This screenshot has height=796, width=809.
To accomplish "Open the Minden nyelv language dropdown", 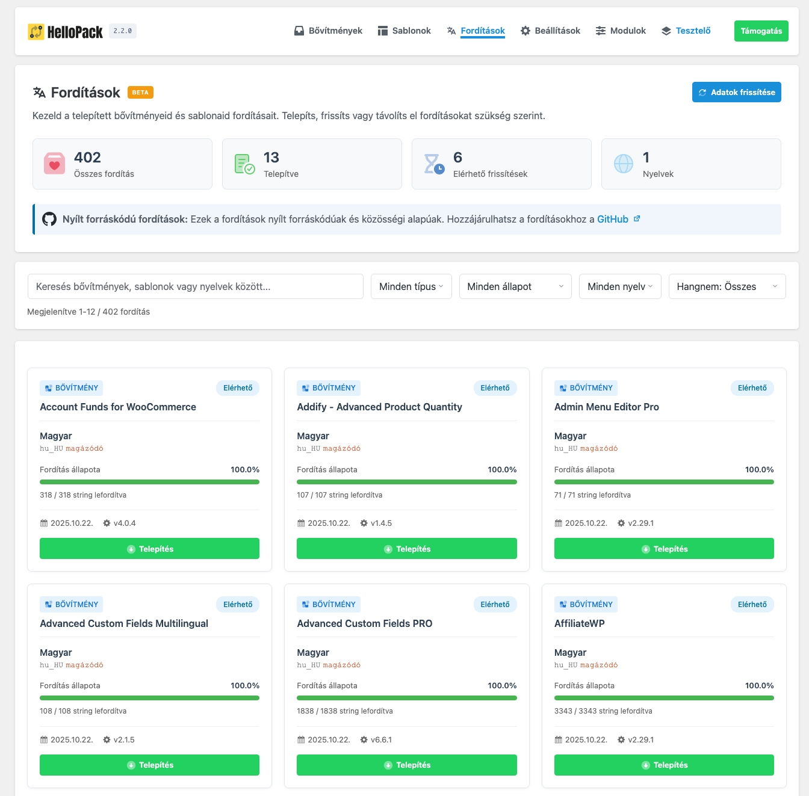I will click(x=619, y=286).
